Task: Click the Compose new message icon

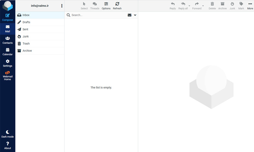Action: (x=7, y=17)
